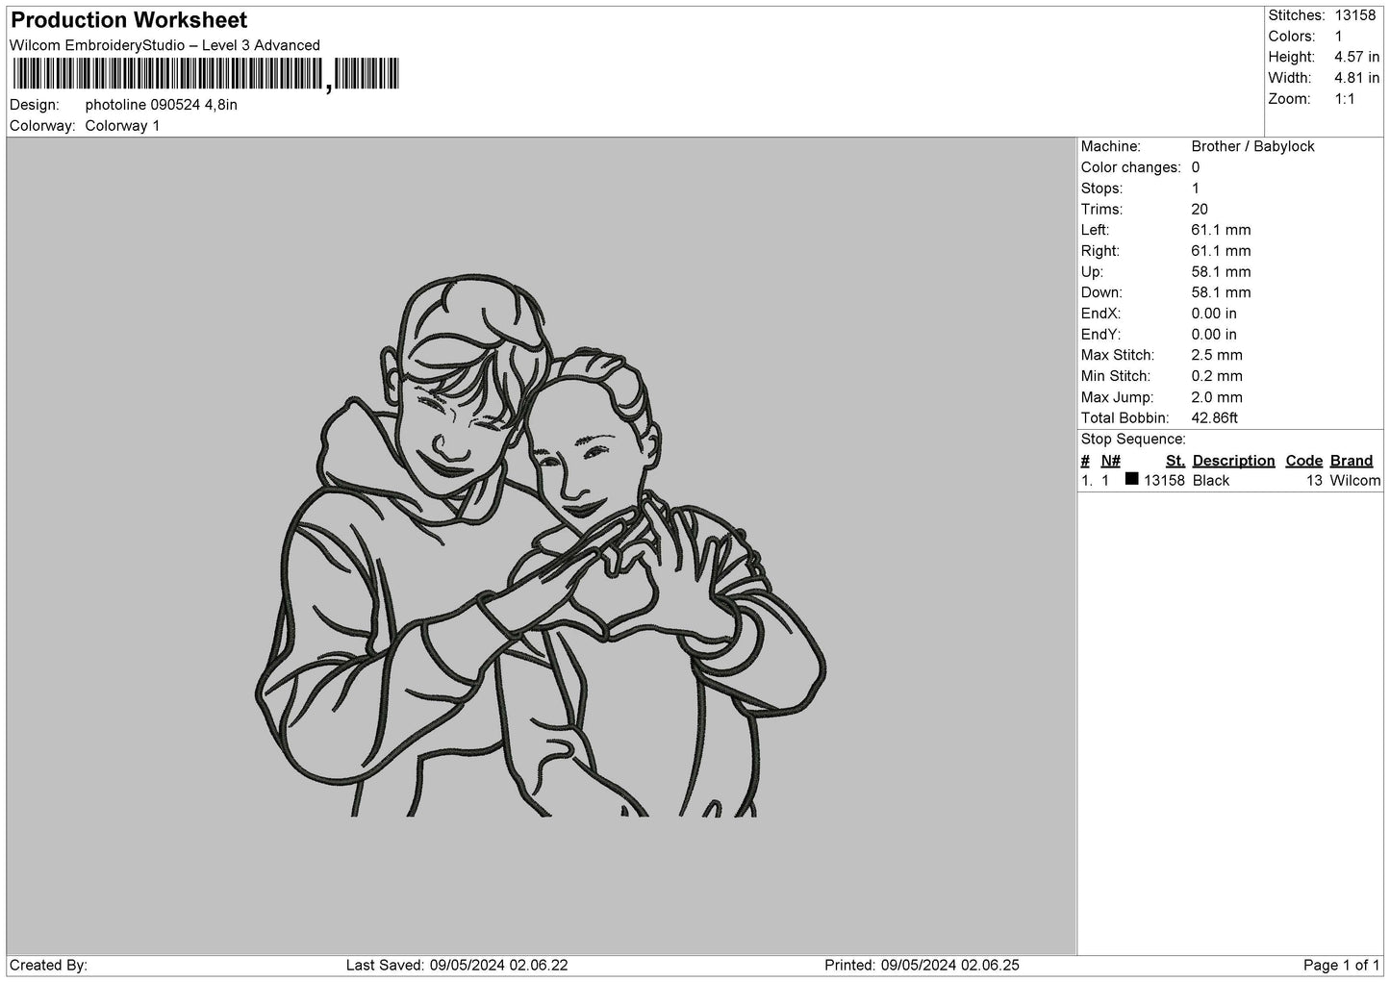Click the "Design:" label

[x=35, y=105]
